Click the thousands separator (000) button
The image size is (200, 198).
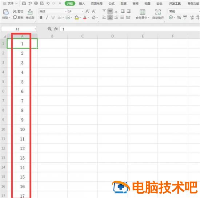coord(185,17)
